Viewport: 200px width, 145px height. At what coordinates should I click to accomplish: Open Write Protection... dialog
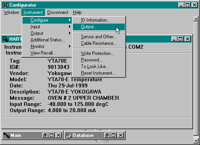point(99,53)
